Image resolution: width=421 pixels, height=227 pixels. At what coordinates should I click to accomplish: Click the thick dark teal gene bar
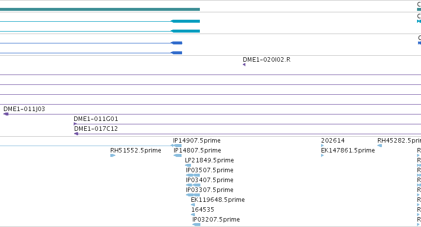[x=100, y=9]
